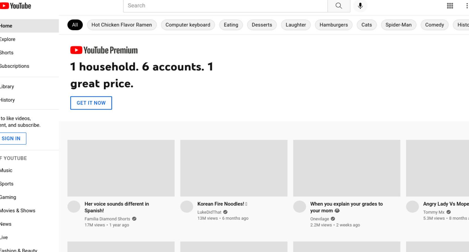Open Angry Lady Vs Mope thumbnail
This screenshot has height=252, width=469.
click(438, 168)
